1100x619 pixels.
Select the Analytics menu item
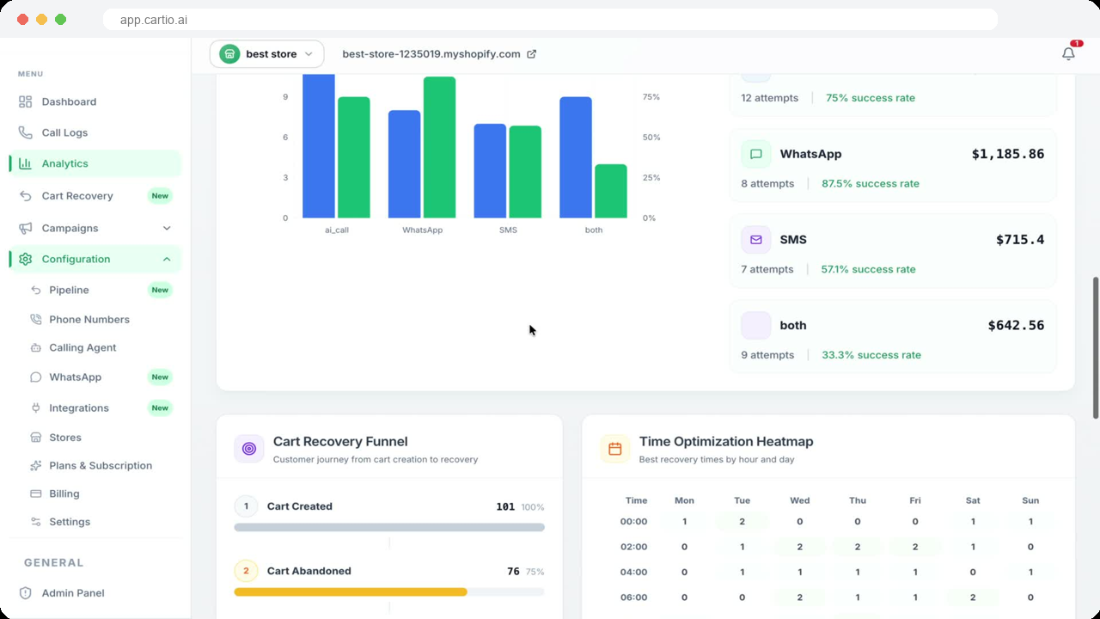pyautogui.click(x=95, y=163)
